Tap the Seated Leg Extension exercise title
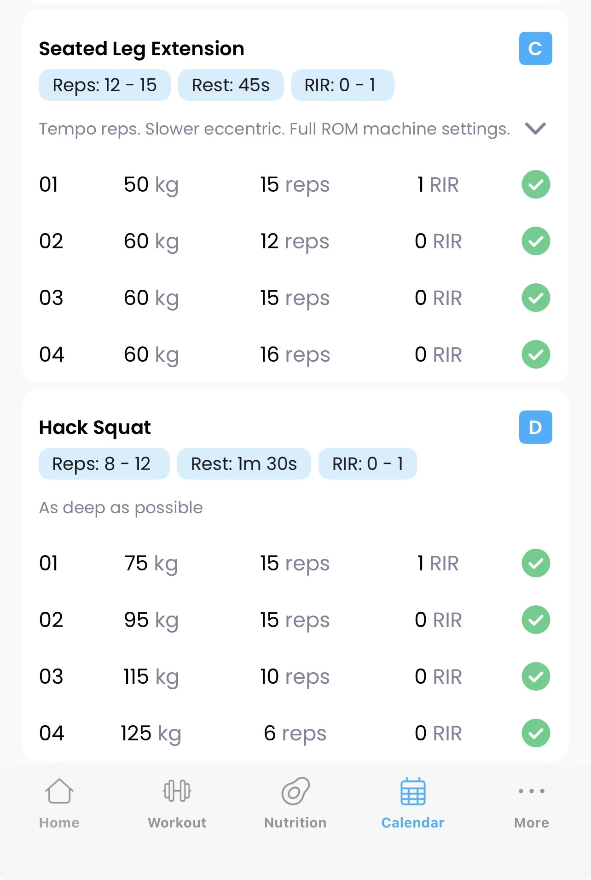Screen dimensions: 591x880 141,49
